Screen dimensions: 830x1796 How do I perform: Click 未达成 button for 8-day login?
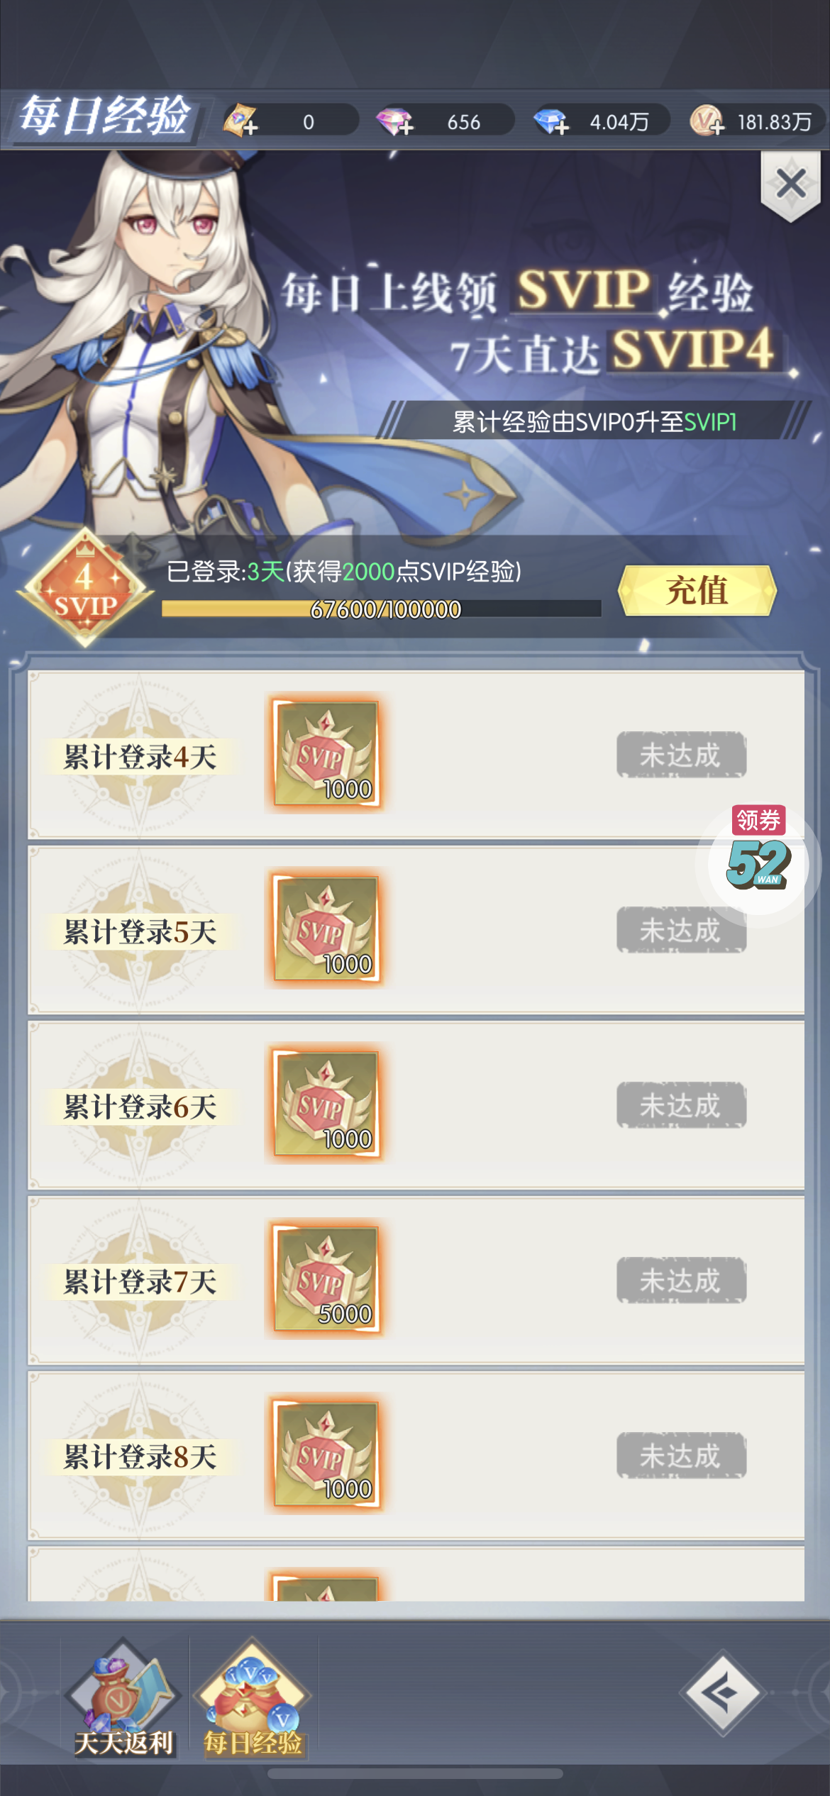pyautogui.click(x=681, y=1456)
